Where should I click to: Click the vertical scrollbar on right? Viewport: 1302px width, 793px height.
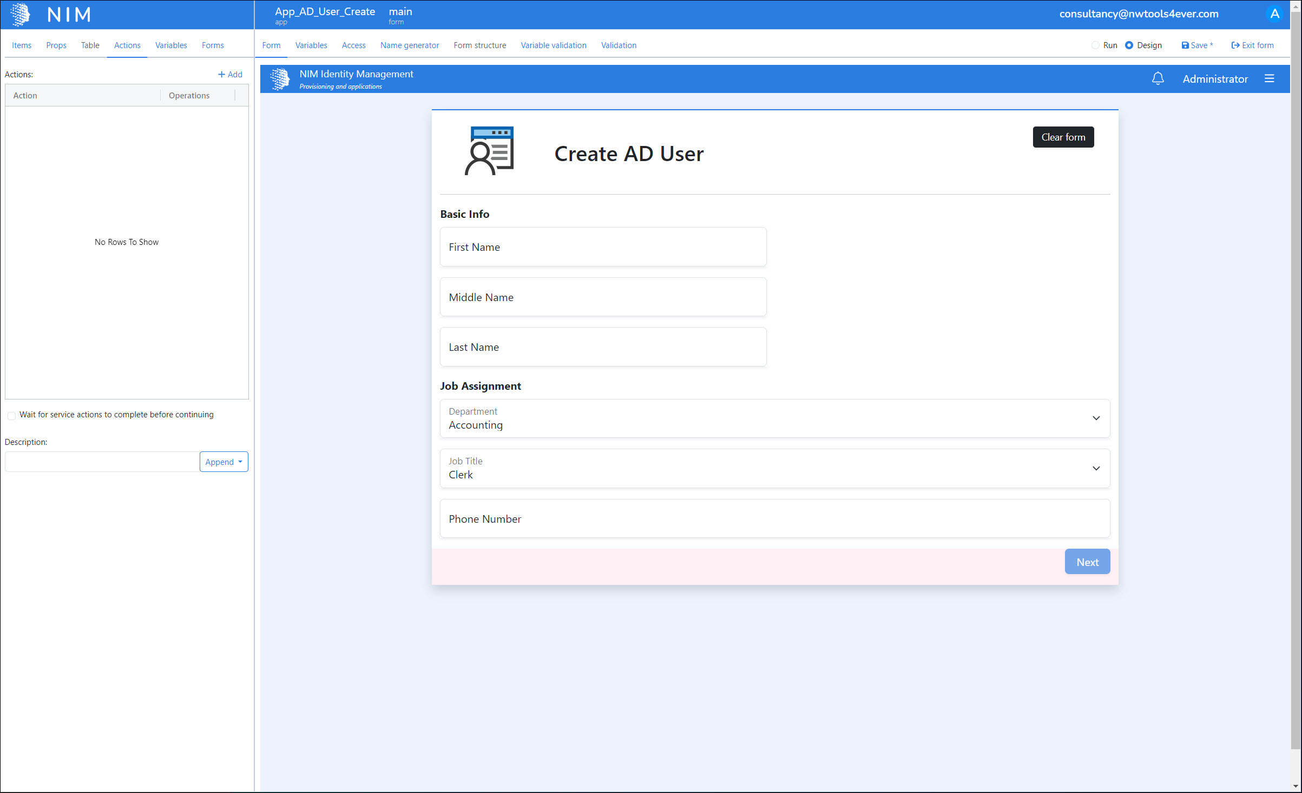click(x=1295, y=378)
